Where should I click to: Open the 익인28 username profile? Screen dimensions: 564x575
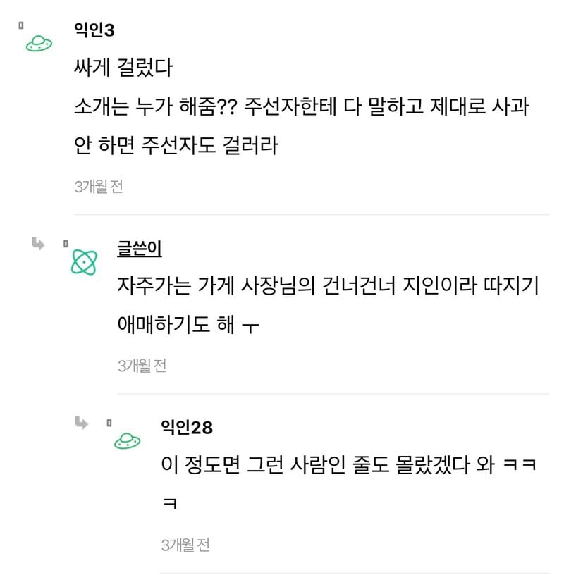(x=187, y=427)
